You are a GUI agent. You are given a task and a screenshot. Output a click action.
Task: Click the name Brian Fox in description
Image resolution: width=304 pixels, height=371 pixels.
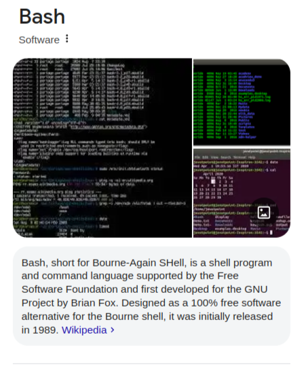click(94, 303)
